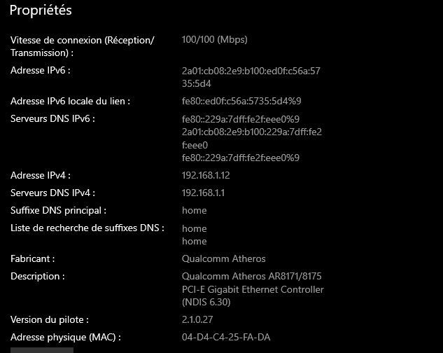Click the "Fabricant :" label
This screenshot has width=443, height=353.
pos(32,258)
